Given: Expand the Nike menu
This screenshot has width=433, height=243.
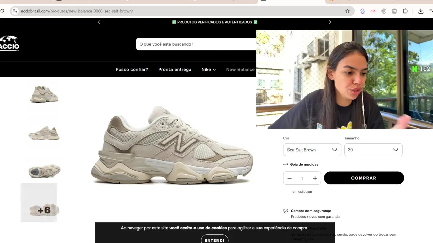Looking at the screenshot, I should point(209,69).
